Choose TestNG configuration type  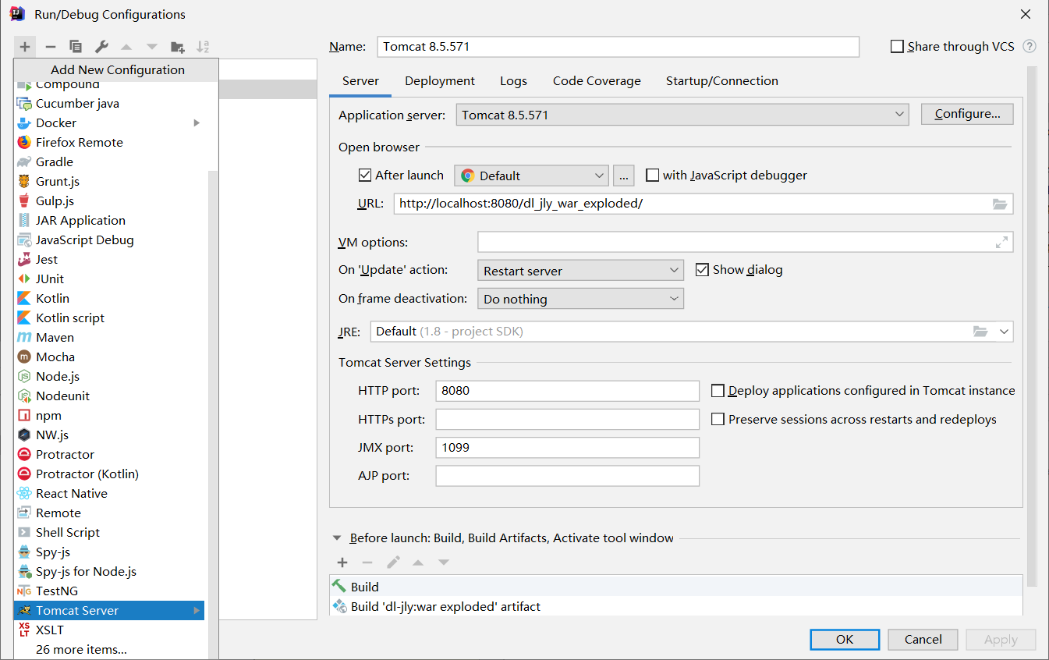click(x=109, y=591)
